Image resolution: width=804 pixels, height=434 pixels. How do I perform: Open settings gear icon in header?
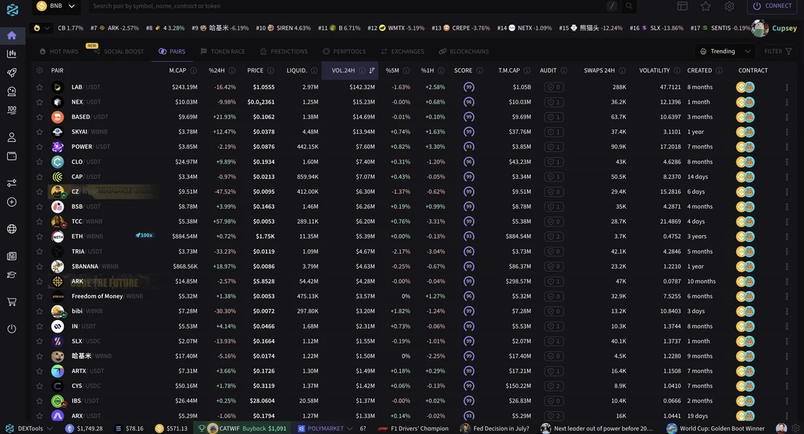729,6
